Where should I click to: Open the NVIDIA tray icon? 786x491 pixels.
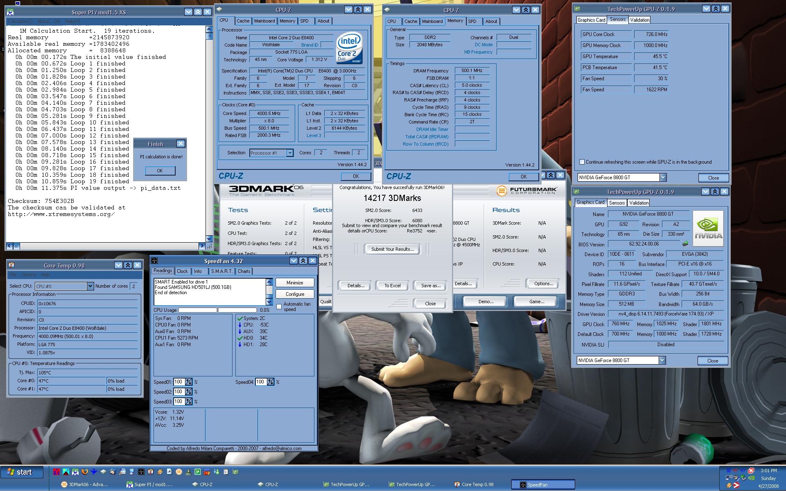752,477
